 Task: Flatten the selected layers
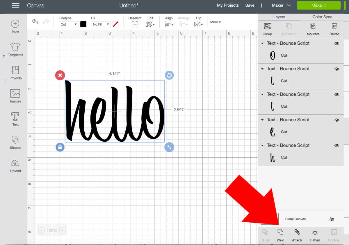point(315,235)
